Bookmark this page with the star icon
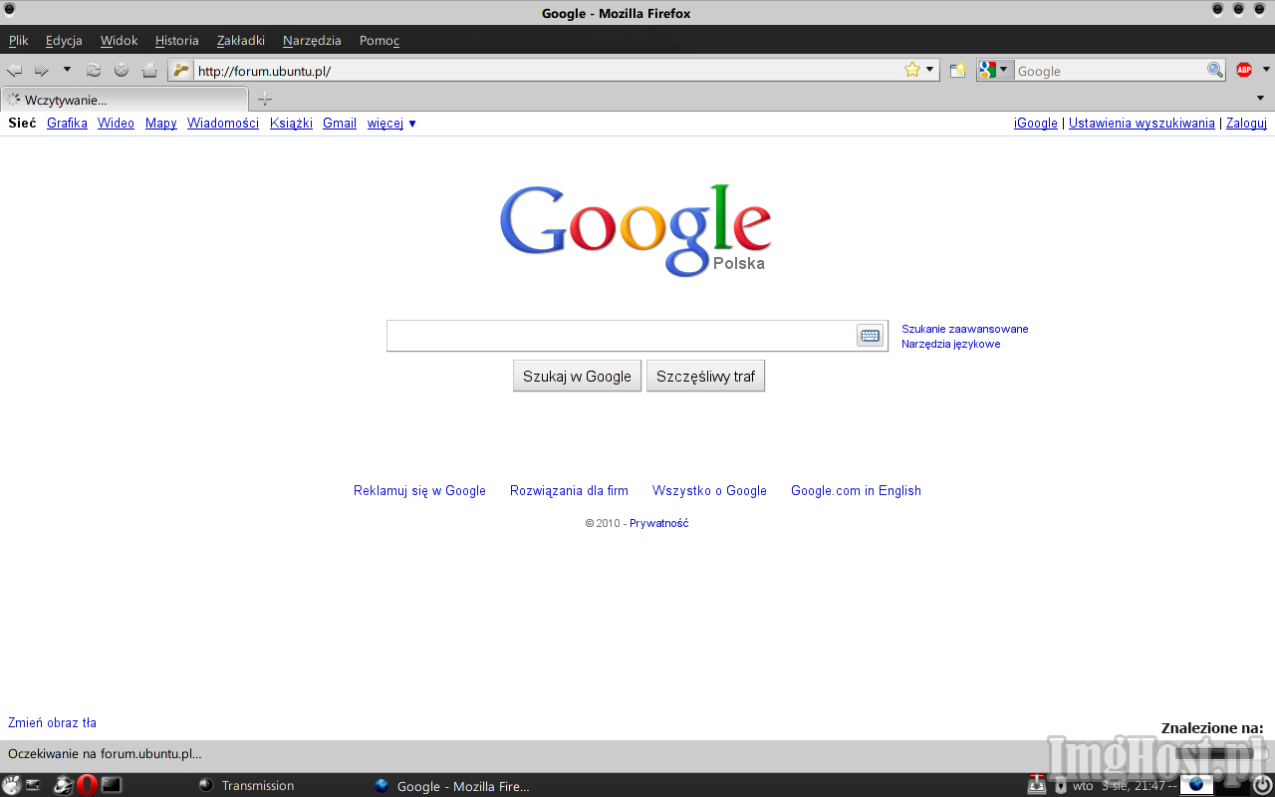This screenshot has width=1275, height=797. point(912,70)
